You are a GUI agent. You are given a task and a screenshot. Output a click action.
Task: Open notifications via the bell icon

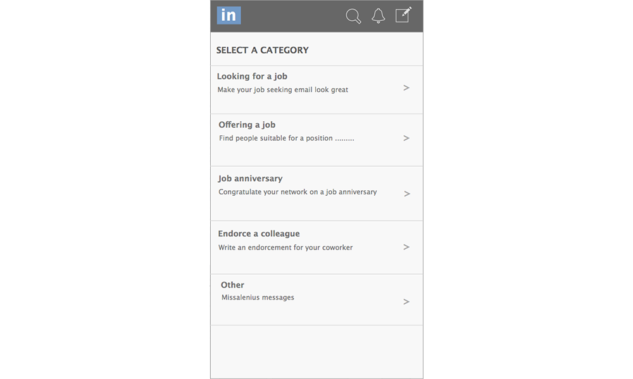pos(379,16)
